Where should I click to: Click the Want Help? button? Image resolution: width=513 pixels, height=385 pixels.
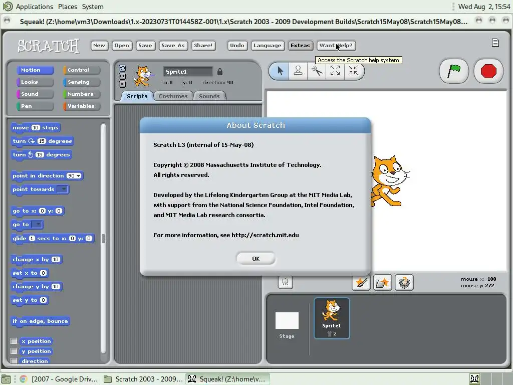click(x=336, y=46)
